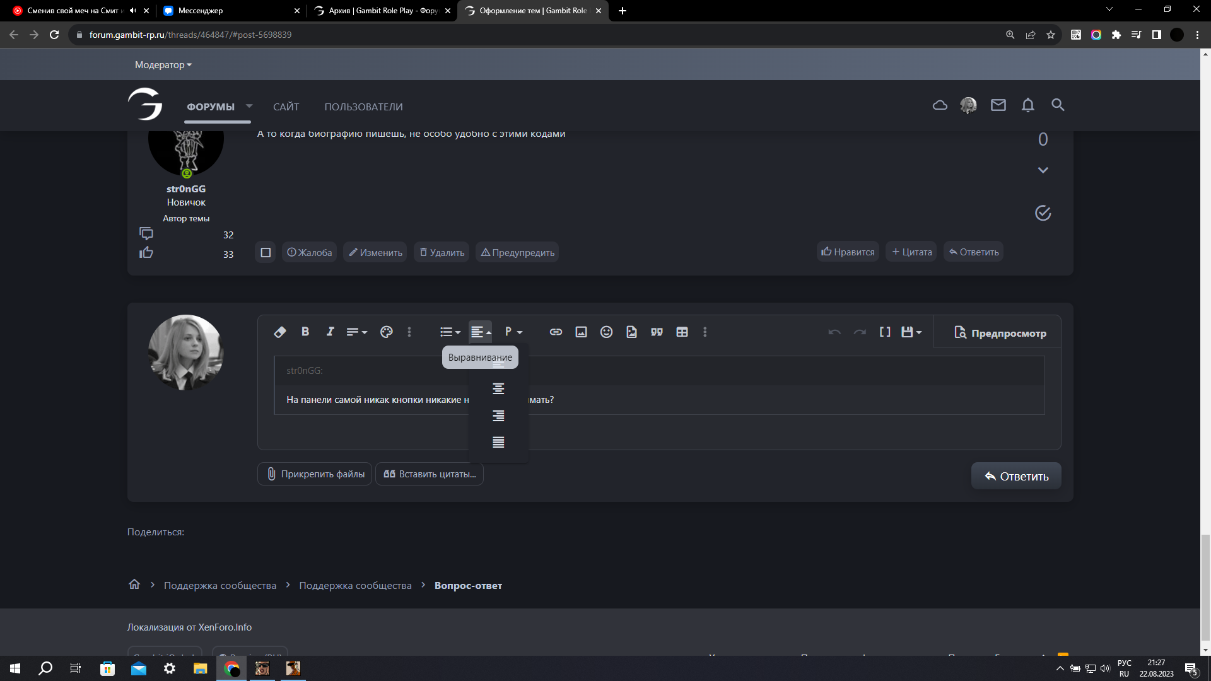The image size is (1211, 681).
Task: Open notifications bell icon
Action: click(1027, 105)
